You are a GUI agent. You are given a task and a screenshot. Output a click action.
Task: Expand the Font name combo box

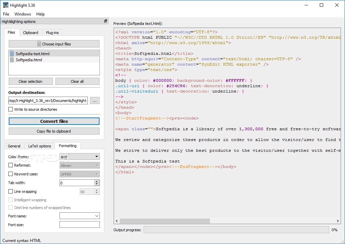97,216
